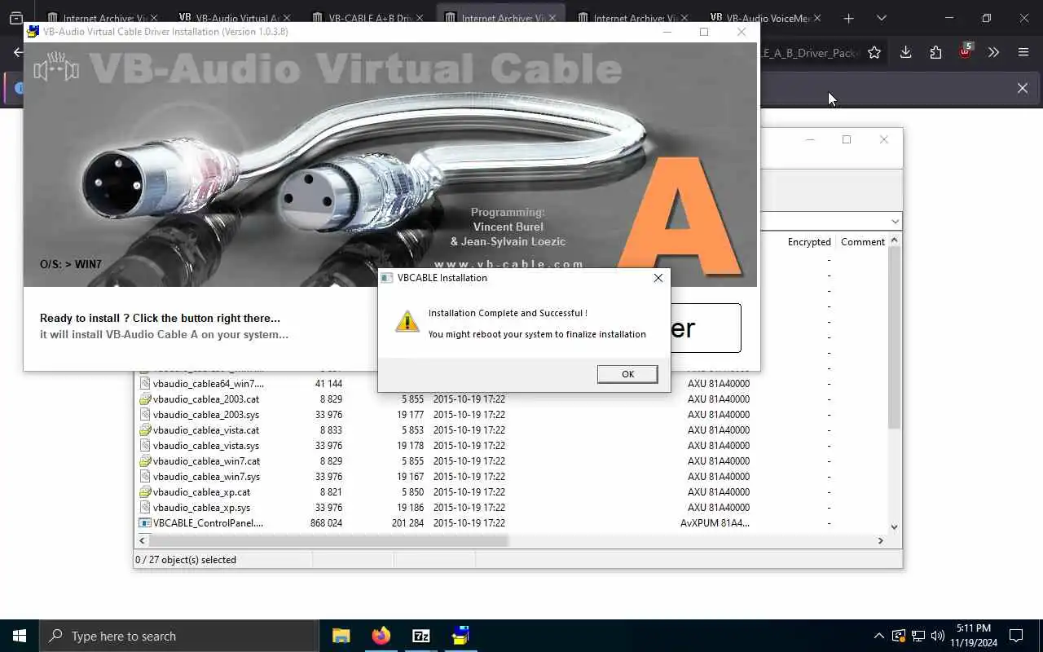This screenshot has height=652, width=1043.
Task: Open the volume control in system tray
Action: (x=938, y=636)
